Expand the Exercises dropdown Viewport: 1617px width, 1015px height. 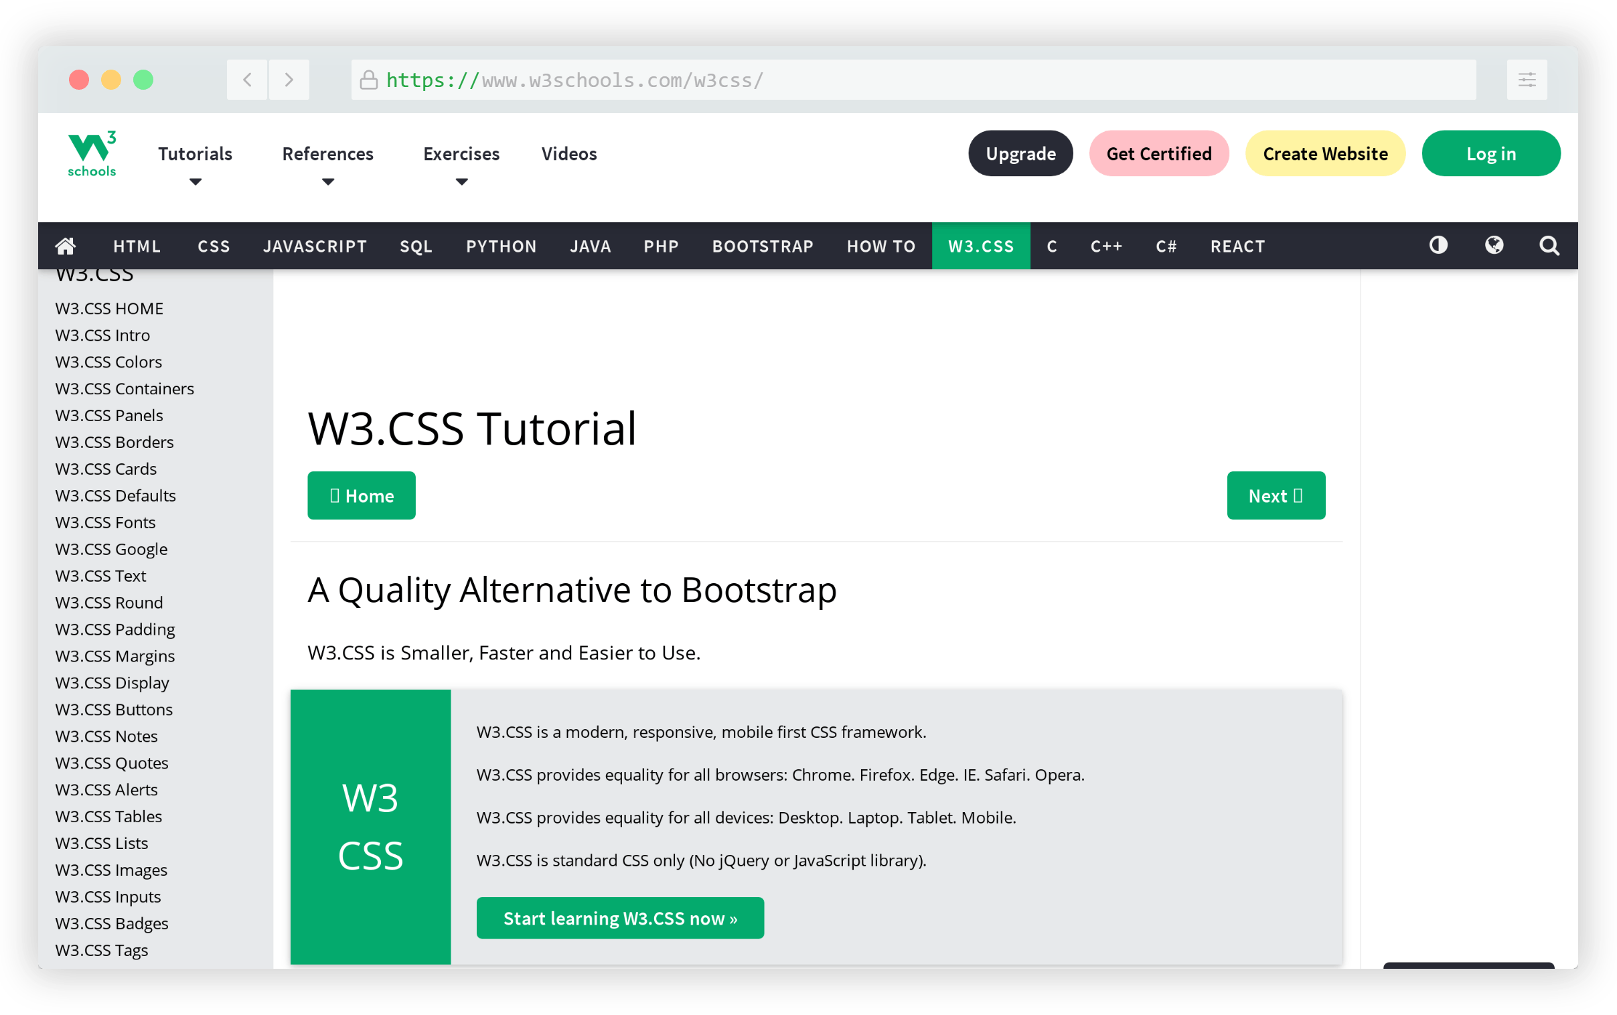click(461, 153)
